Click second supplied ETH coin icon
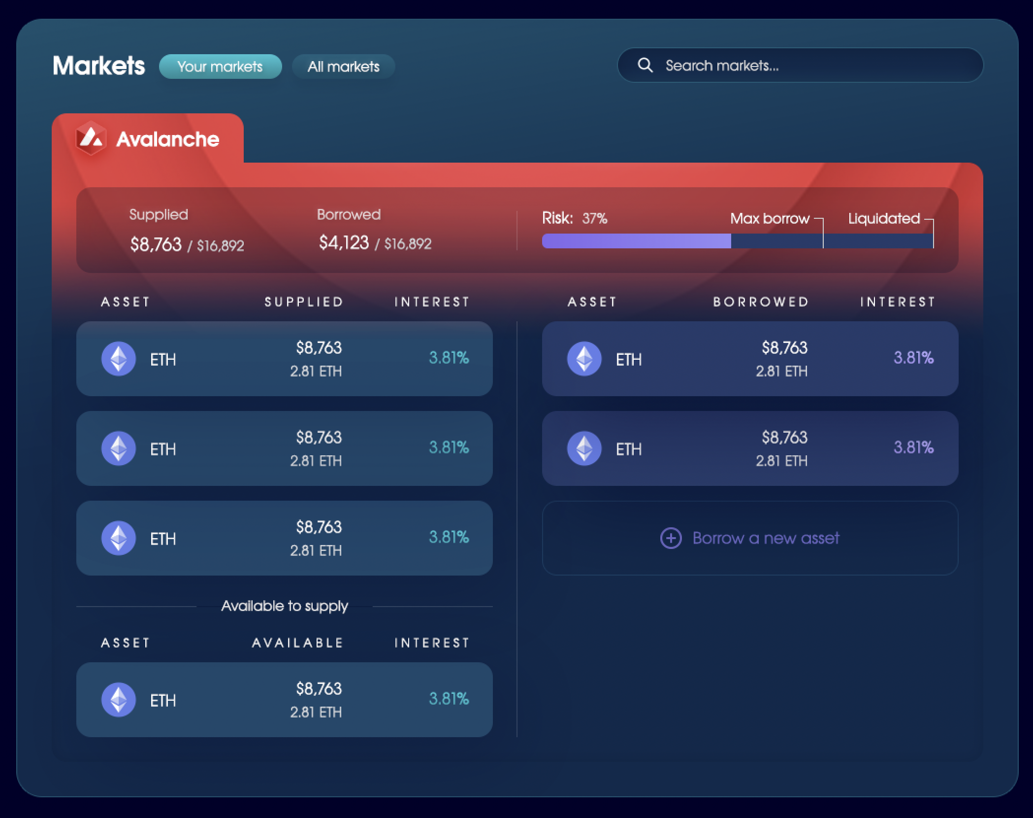The image size is (1033, 818). click(119, 448)
